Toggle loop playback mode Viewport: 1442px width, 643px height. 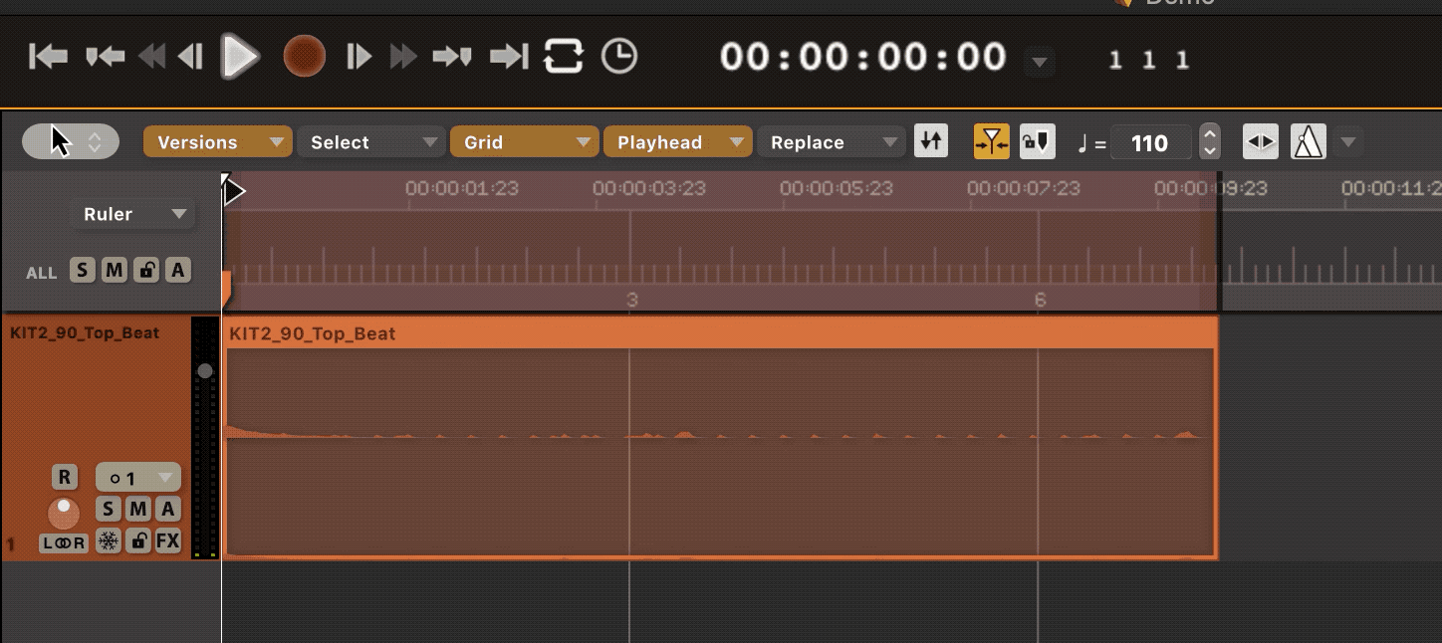[563, 57]
